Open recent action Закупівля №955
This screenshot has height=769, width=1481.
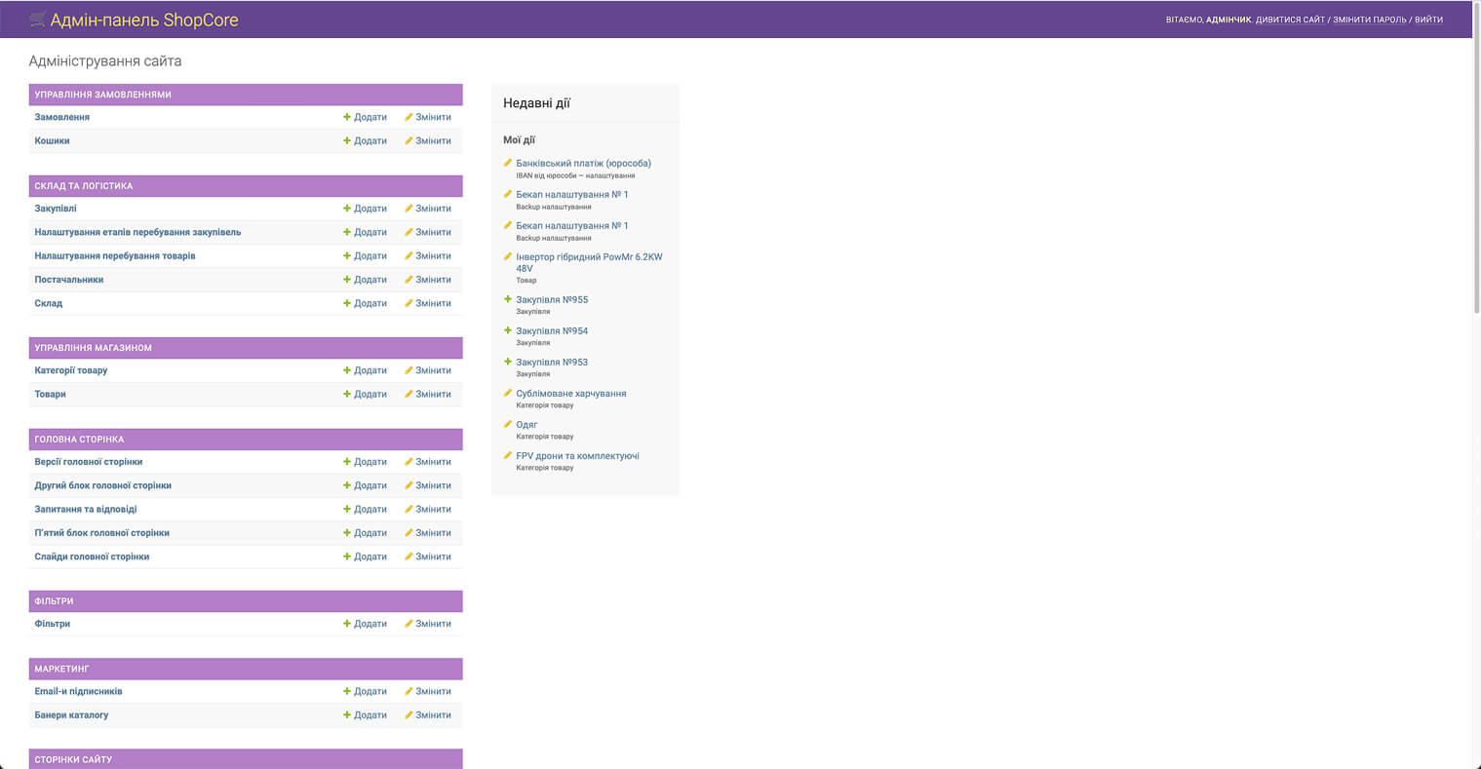point(552,300)
